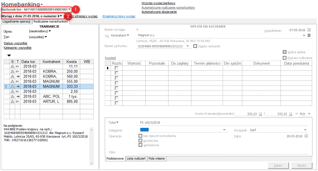
Task: Select ABC, POL 1 tys. transaction row
Action: (x=49, y=96)
